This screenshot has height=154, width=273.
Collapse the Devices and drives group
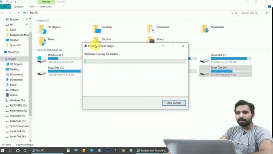[35, 50]
